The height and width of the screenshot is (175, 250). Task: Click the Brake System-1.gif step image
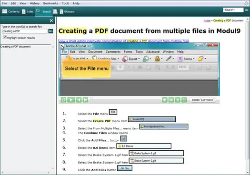pos(156,153)
